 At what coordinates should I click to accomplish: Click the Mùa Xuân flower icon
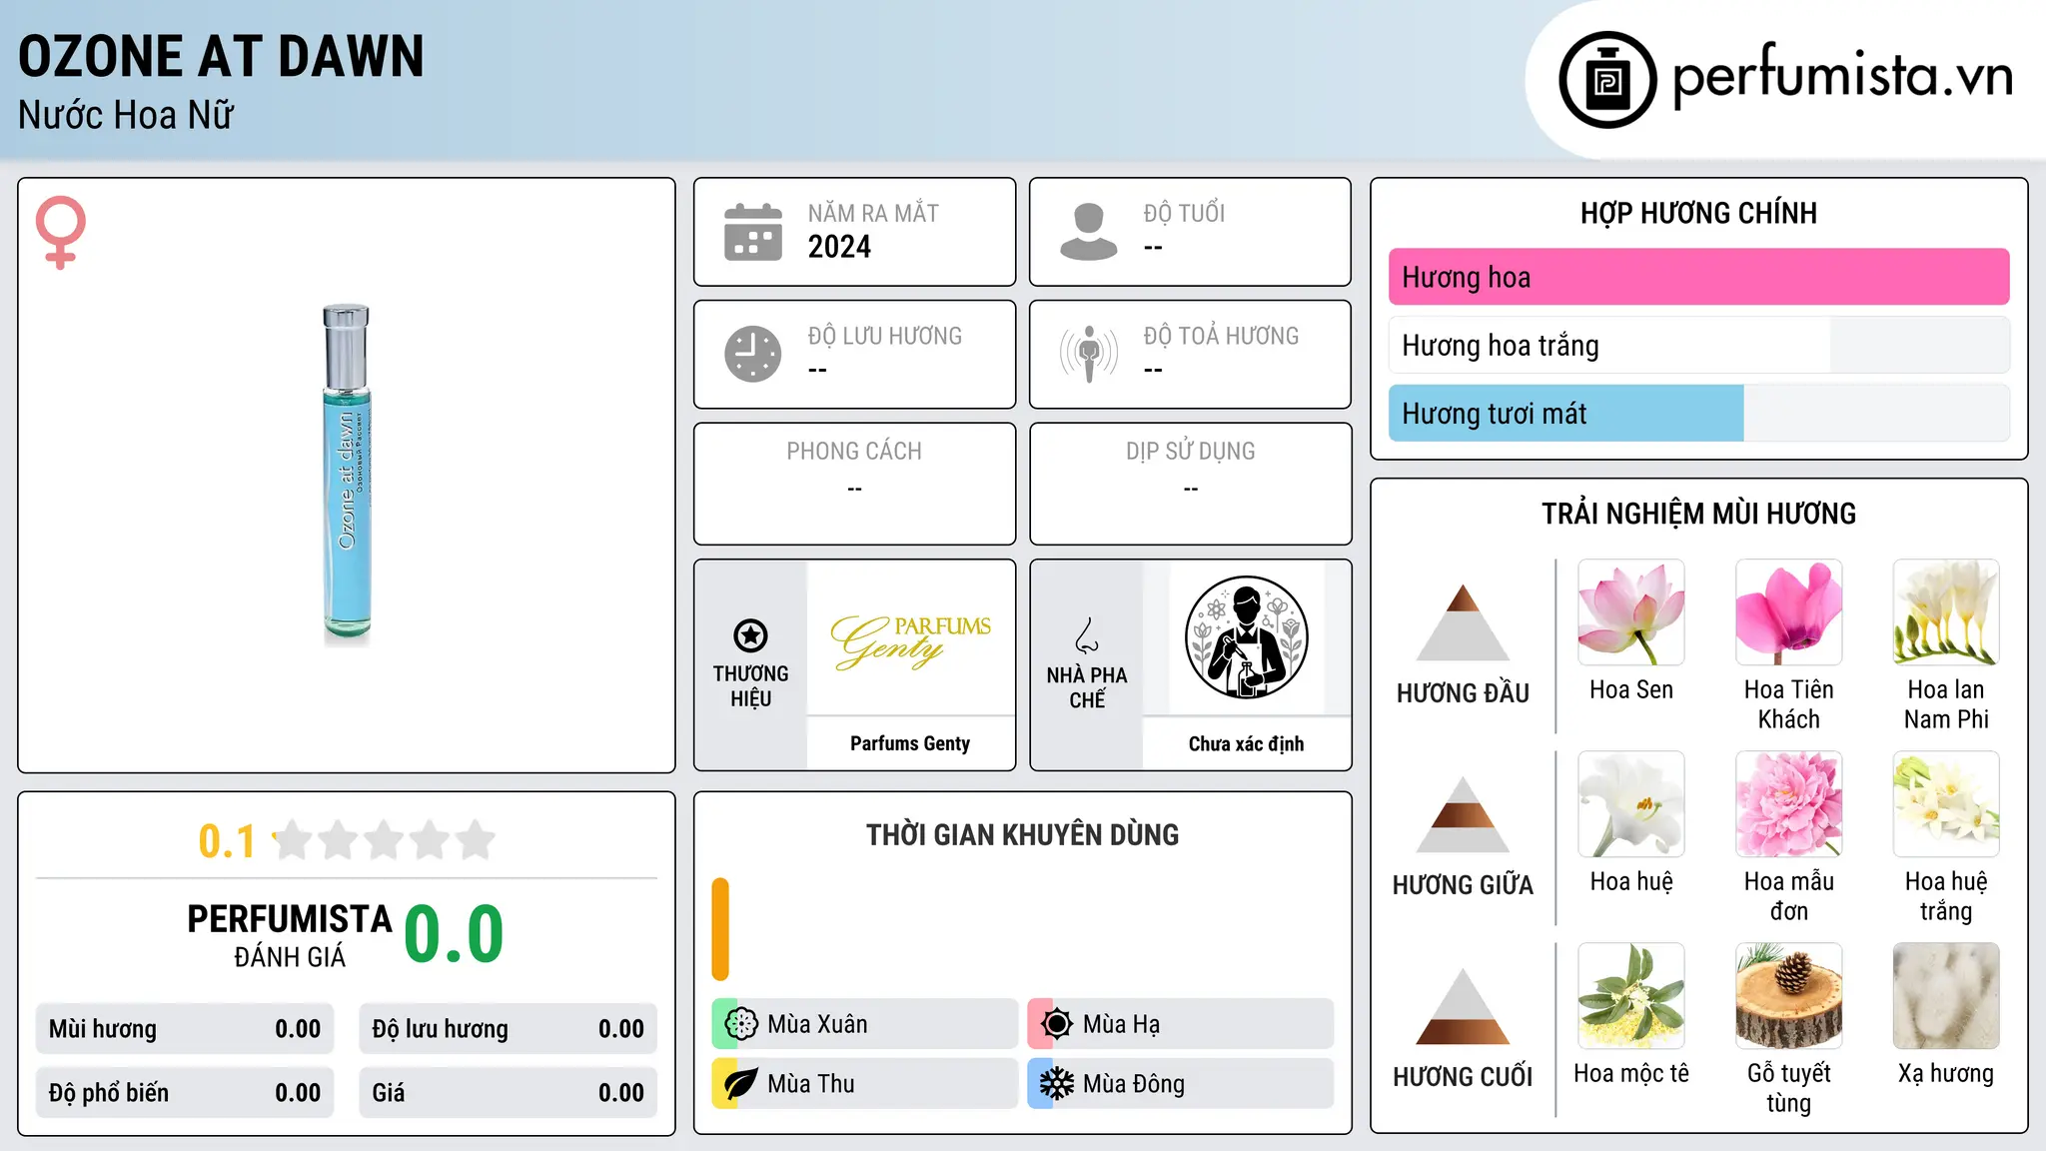tap(741, 1024)
